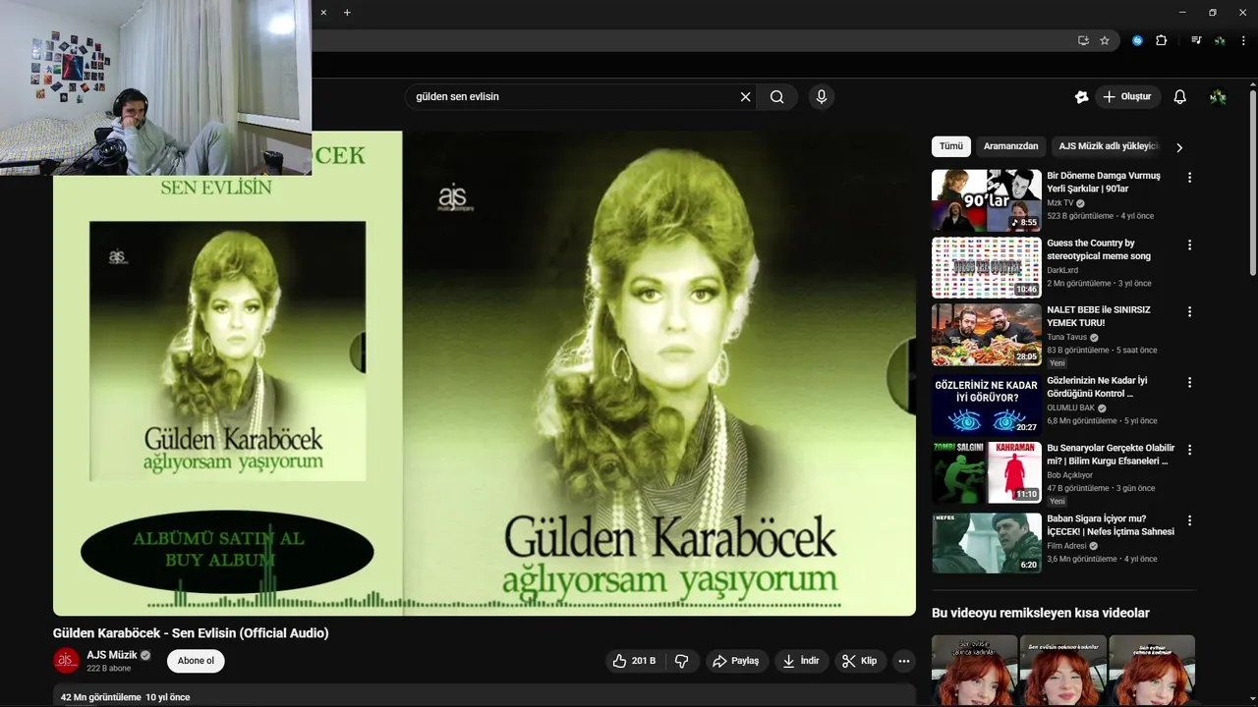Viewport: 1258px width, 707px height.
Task: Open options for Gözlerinizin Ne Kadar video
Action: point(1189,382)
